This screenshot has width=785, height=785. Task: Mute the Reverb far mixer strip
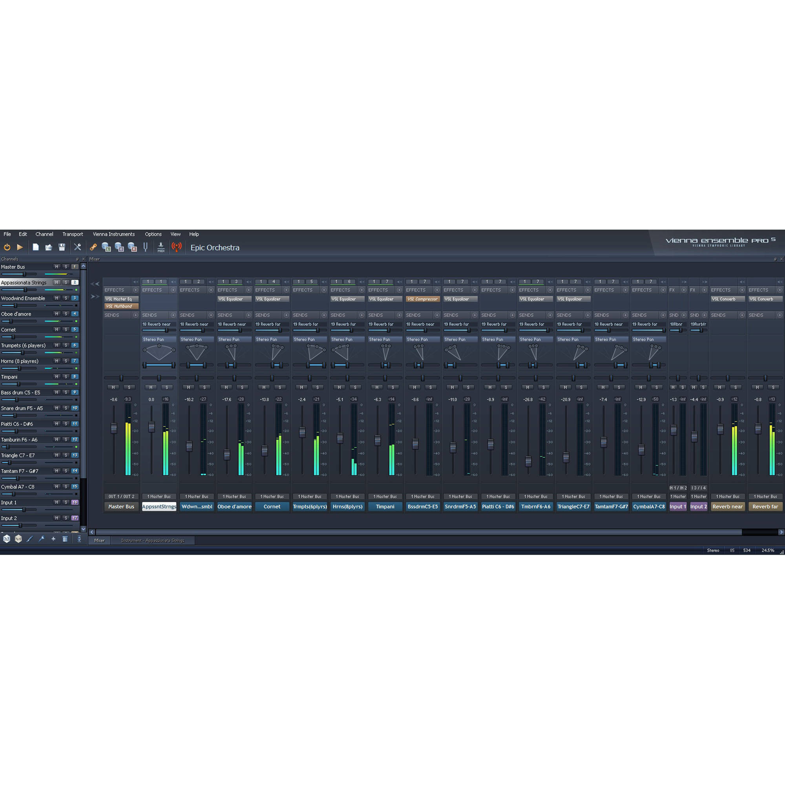pos(758,388)
